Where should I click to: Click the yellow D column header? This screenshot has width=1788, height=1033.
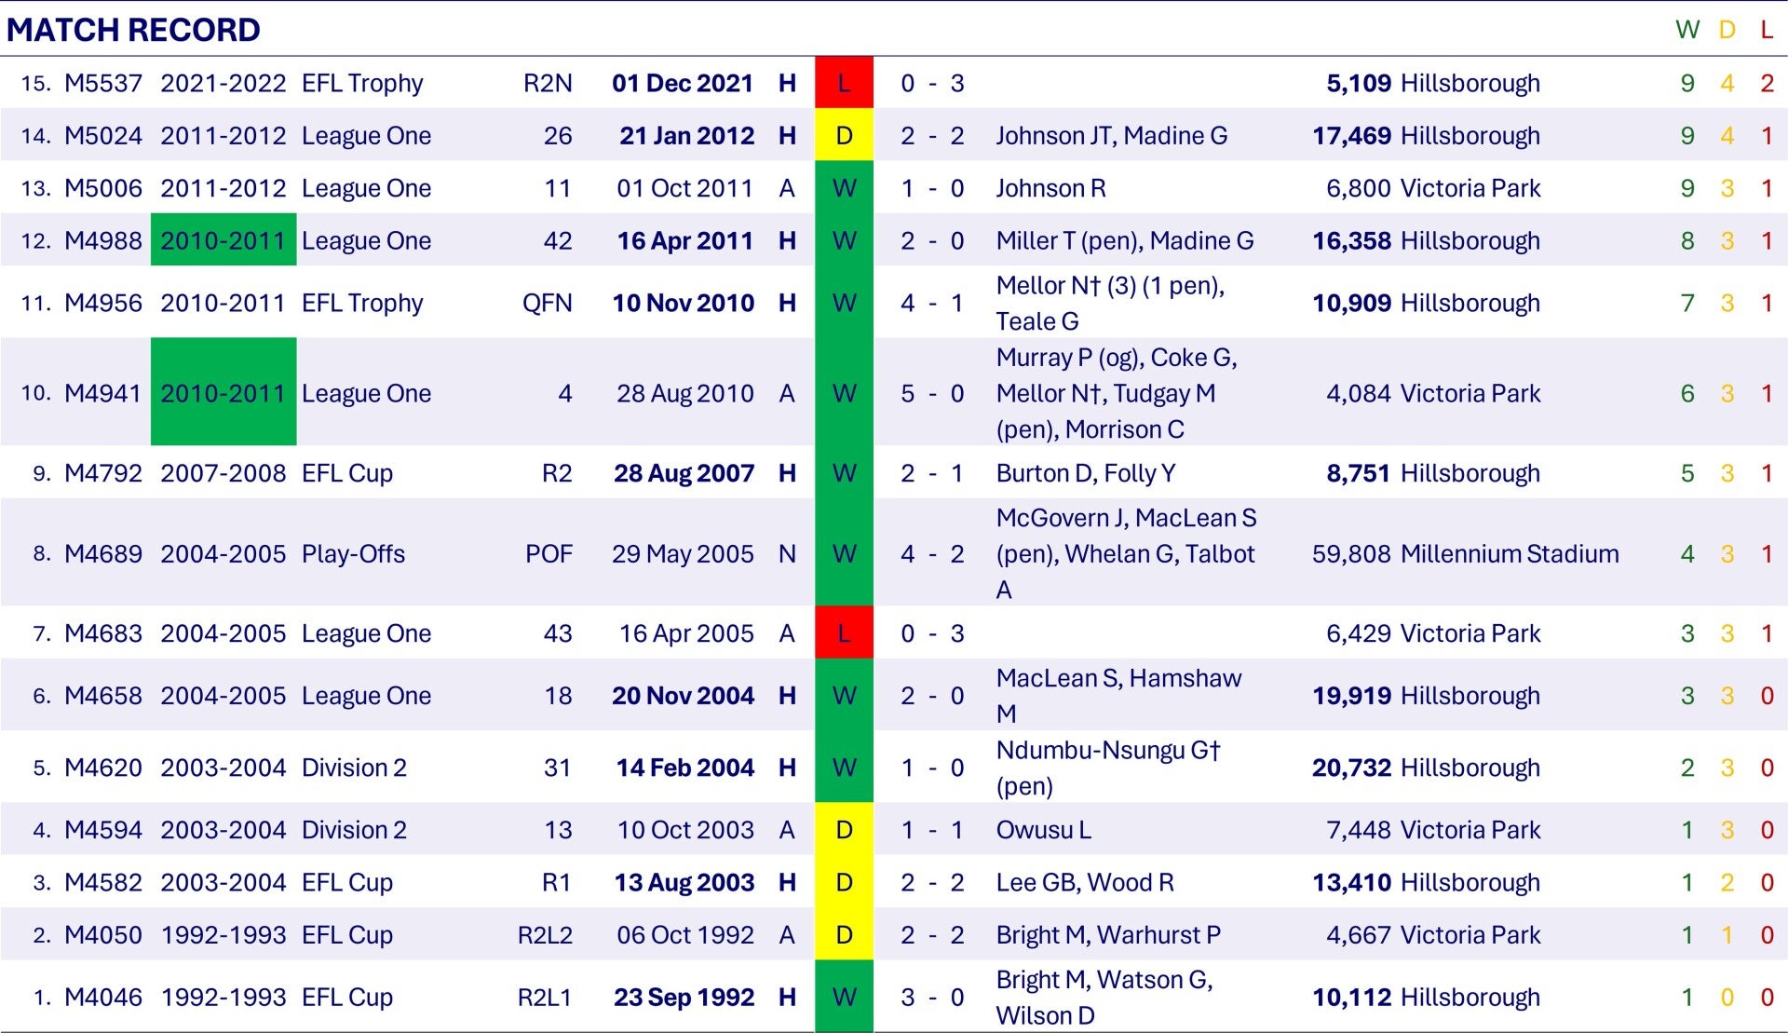[1727, 30]
